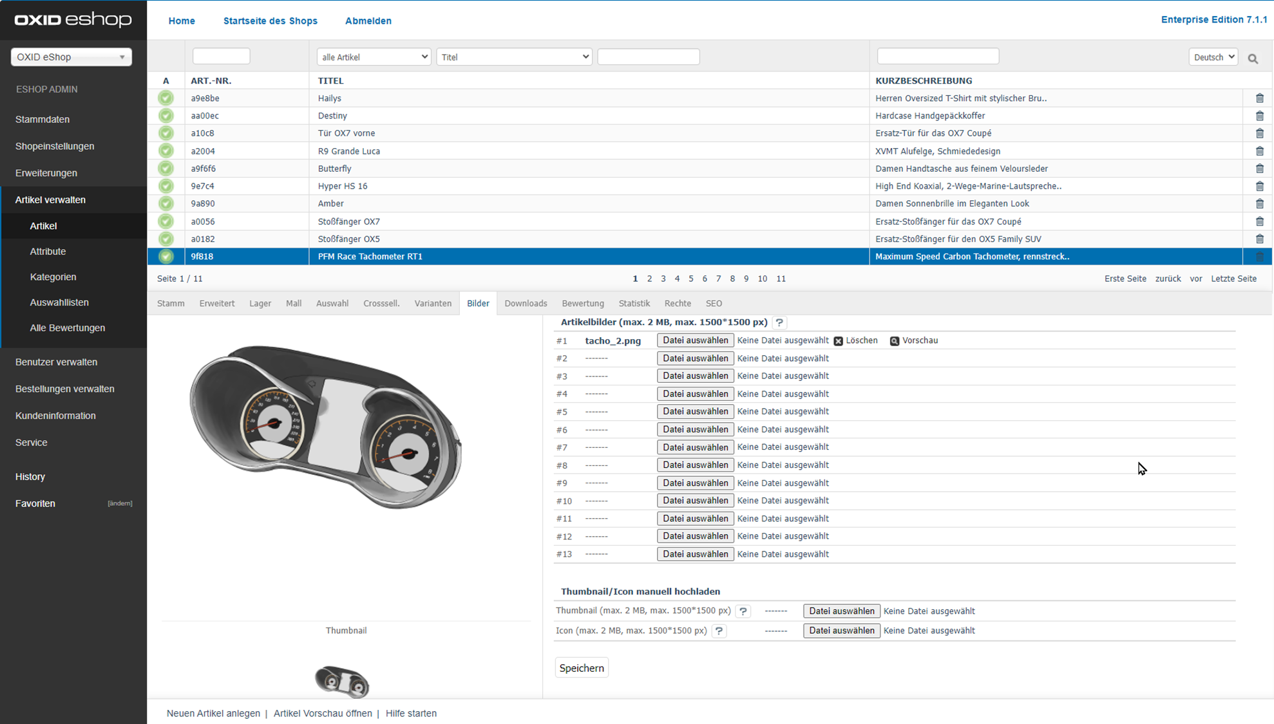Click help icon beside Thumbnail upload

point(743,611)
